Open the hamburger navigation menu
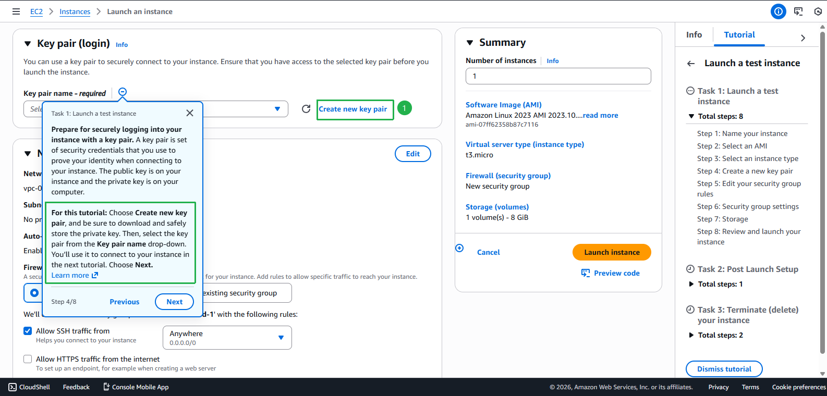The height and width of the screenshot is (396, 827). pos(16,11)
